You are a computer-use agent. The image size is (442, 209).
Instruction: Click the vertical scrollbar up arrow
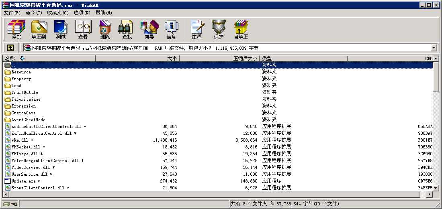tap(436, 59)
